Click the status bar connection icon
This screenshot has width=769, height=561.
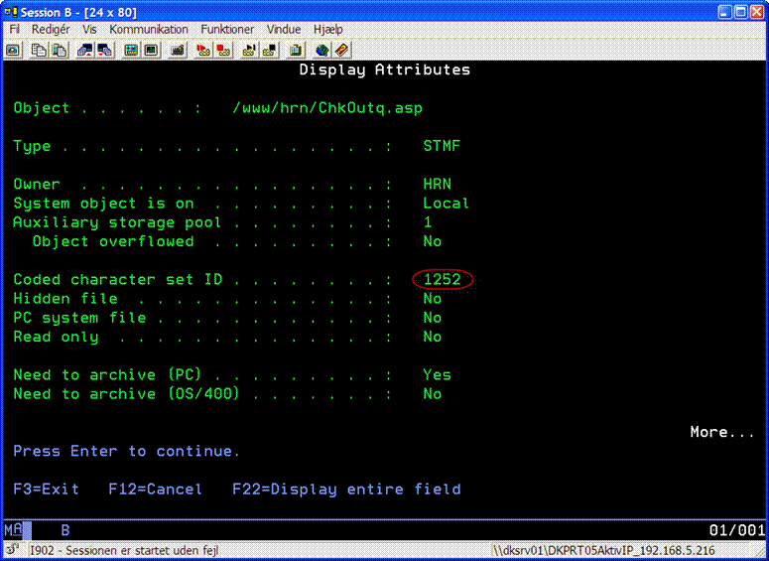[x=13, y=549]
